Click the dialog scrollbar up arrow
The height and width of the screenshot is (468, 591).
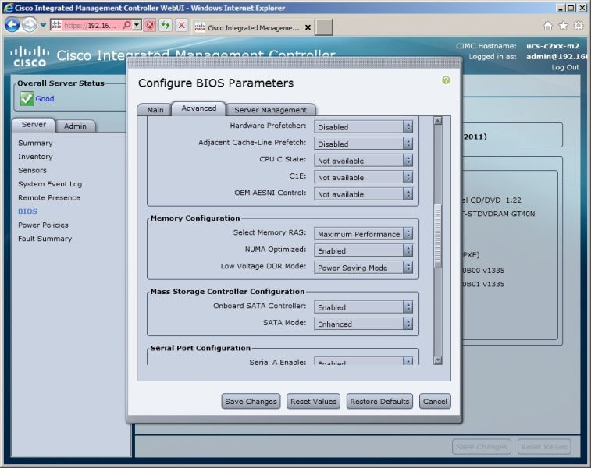tap(438, 120)
